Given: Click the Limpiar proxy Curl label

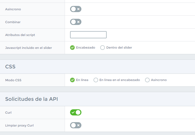Looking at the screenshot, I should coord(19,125).
